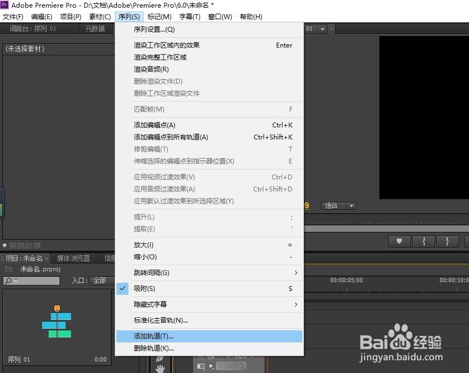Open the 素材(C) menu
Image resolution: width=469 pixels, height=373 pixels.
point(100,17)
